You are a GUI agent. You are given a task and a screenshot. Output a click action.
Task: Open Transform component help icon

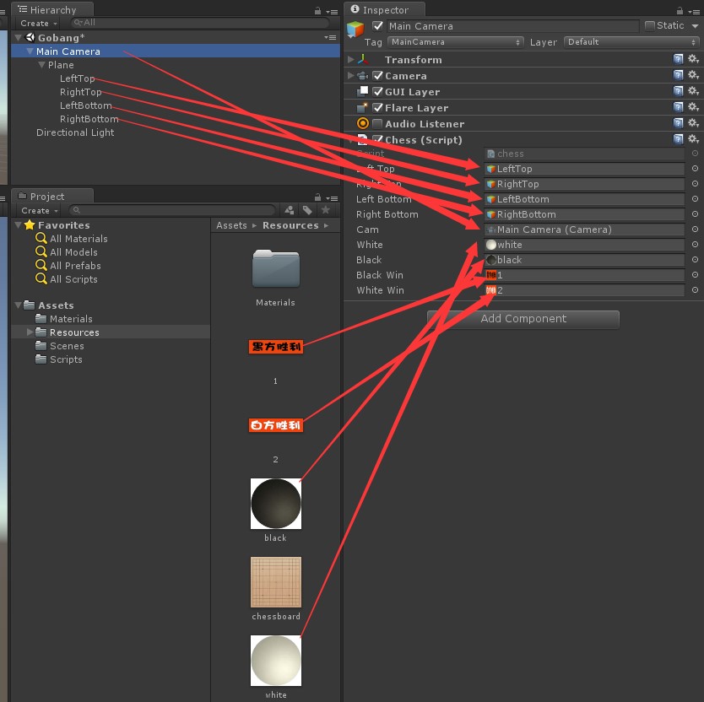pyautogui.click(x=678, y=59)
